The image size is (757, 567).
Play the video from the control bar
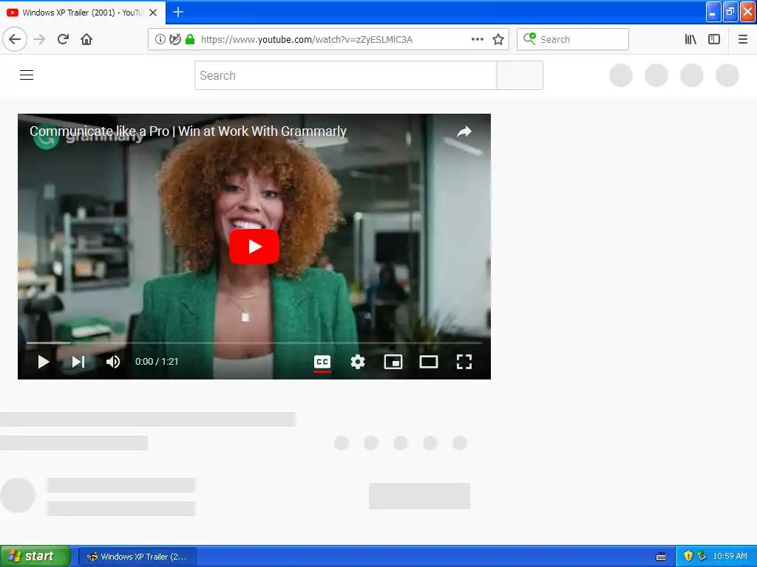44,362
